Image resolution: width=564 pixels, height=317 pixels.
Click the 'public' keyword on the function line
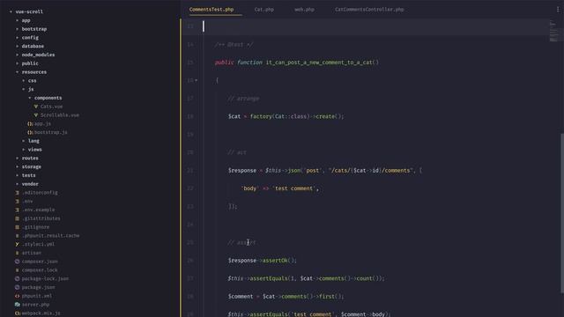(x=225, y=63)
